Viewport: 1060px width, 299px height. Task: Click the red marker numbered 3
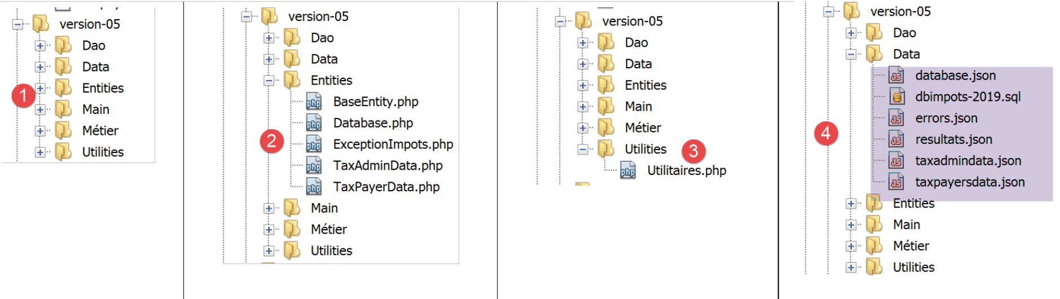(x=693, y=151)
